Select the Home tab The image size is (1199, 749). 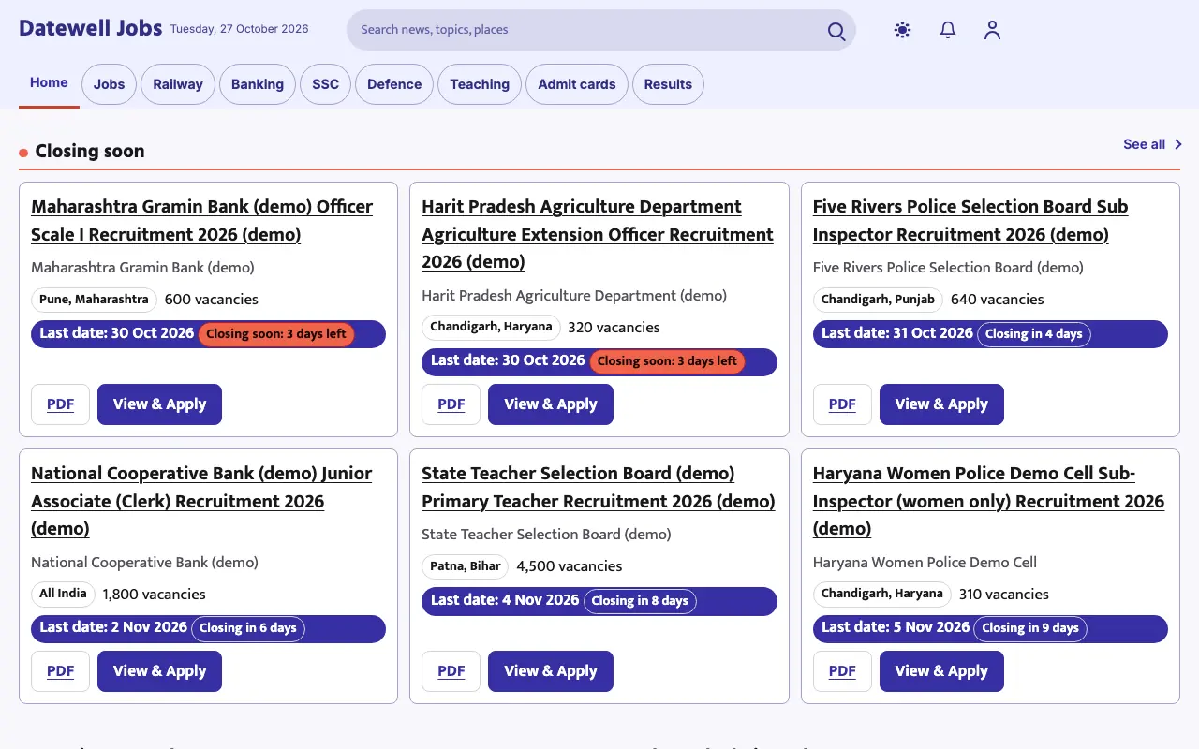tap(49, 82)
